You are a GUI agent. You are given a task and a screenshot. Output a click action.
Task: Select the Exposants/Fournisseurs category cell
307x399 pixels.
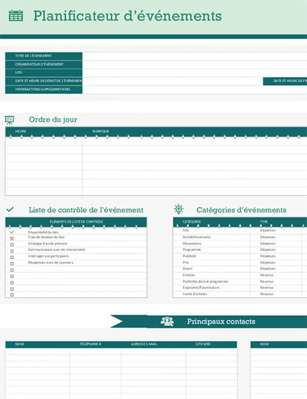pos(212,288)
